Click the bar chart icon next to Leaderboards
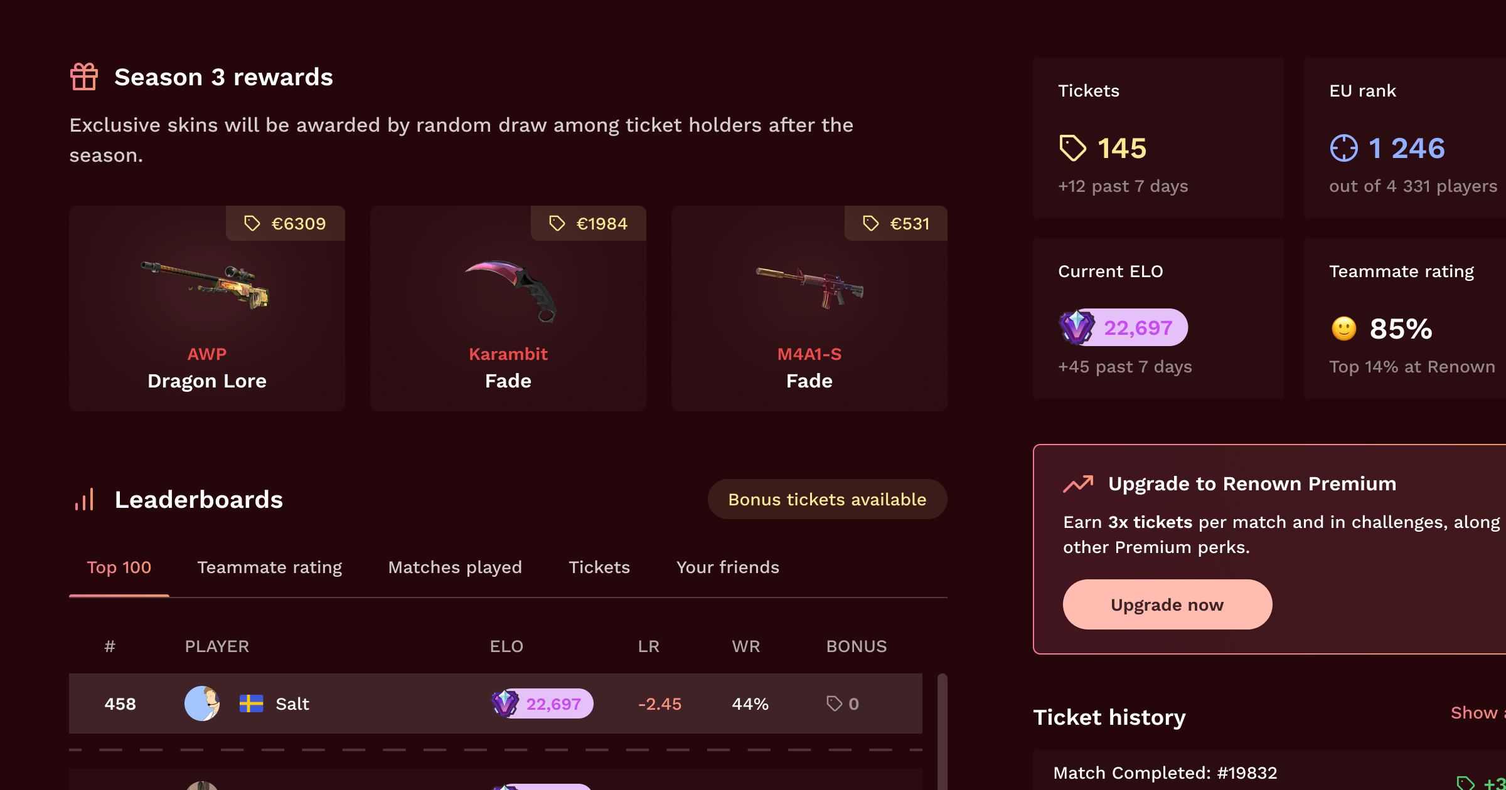 coord(85,498)
